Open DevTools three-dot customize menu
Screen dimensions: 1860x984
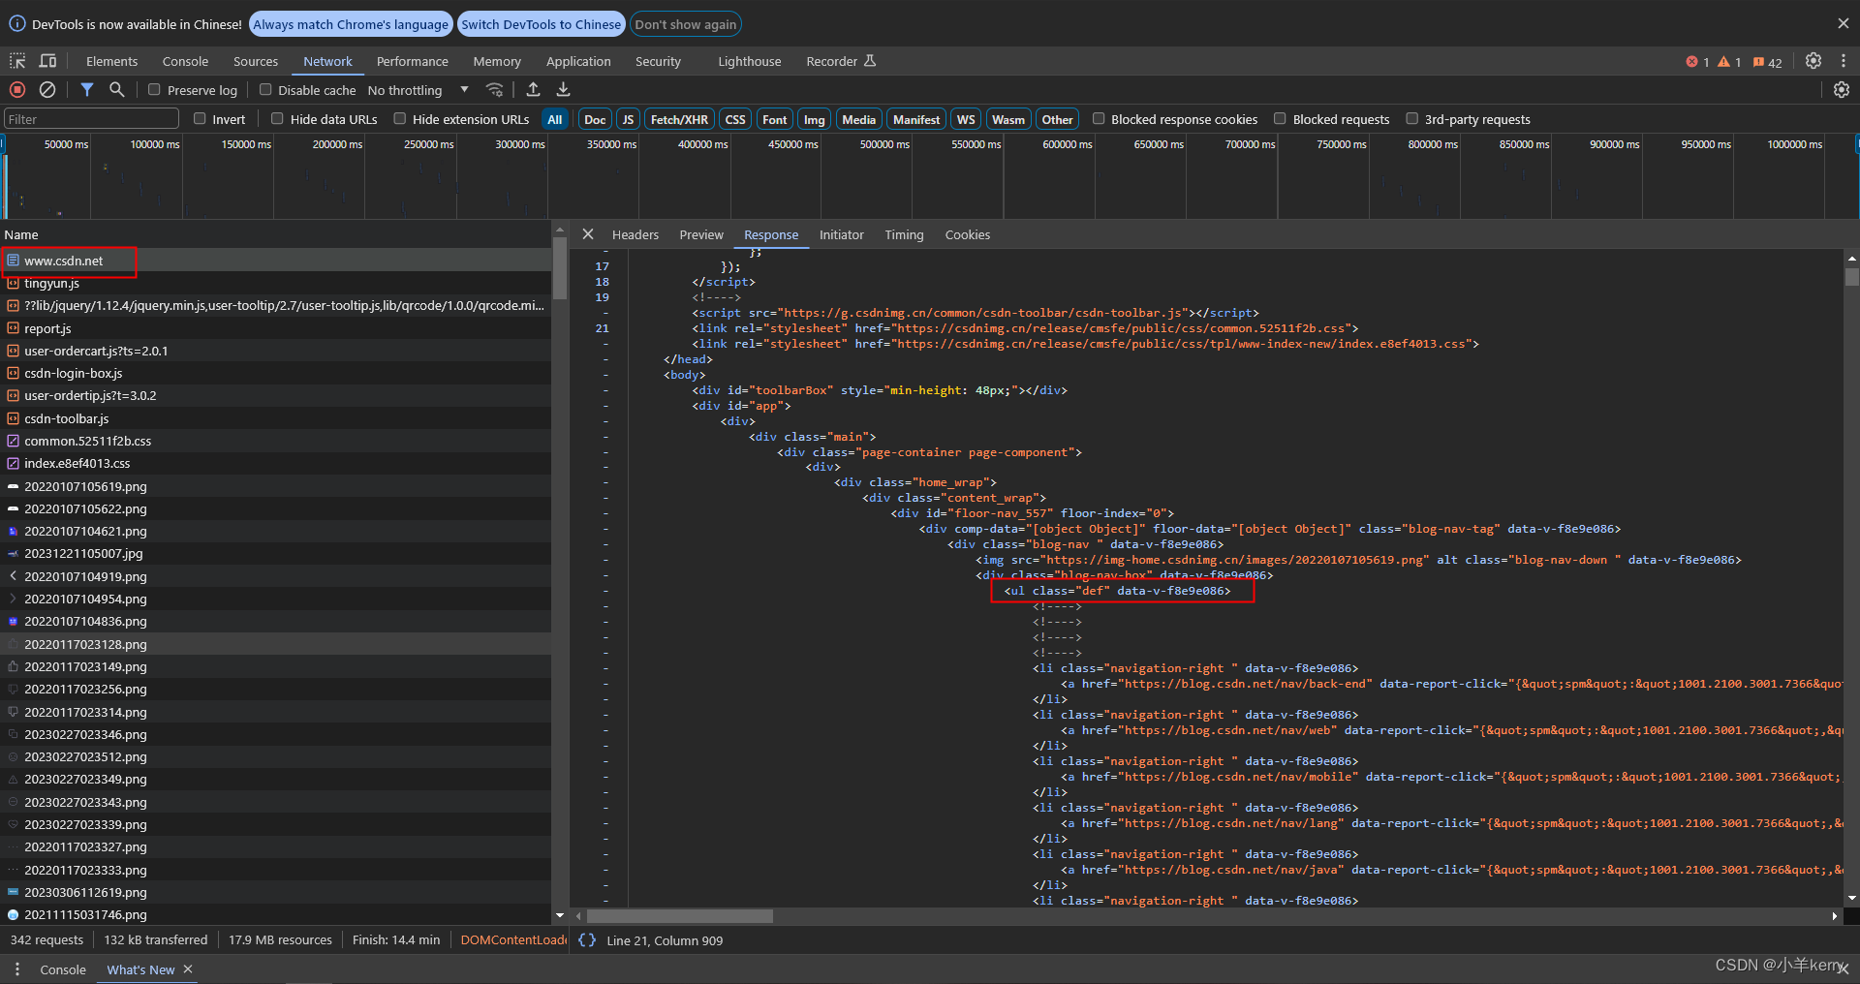(1844, 61)
